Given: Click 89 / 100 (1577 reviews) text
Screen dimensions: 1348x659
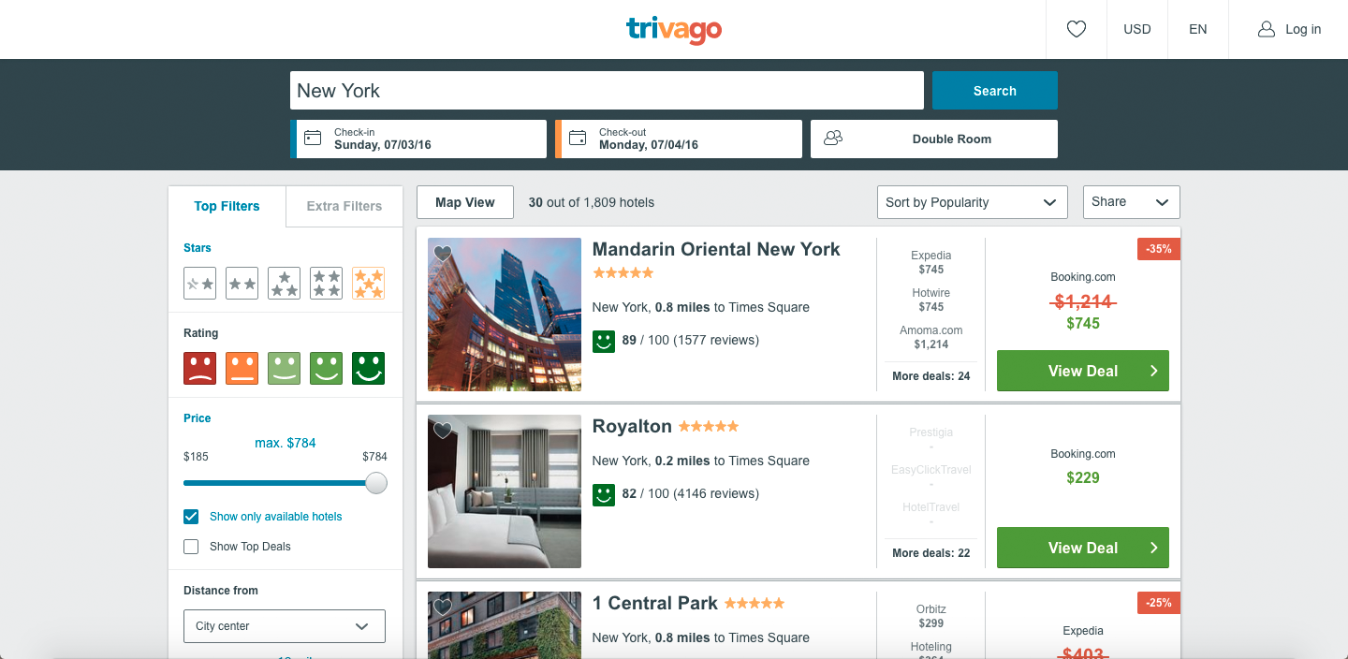Looking at the screenshot, I should 691,341.
